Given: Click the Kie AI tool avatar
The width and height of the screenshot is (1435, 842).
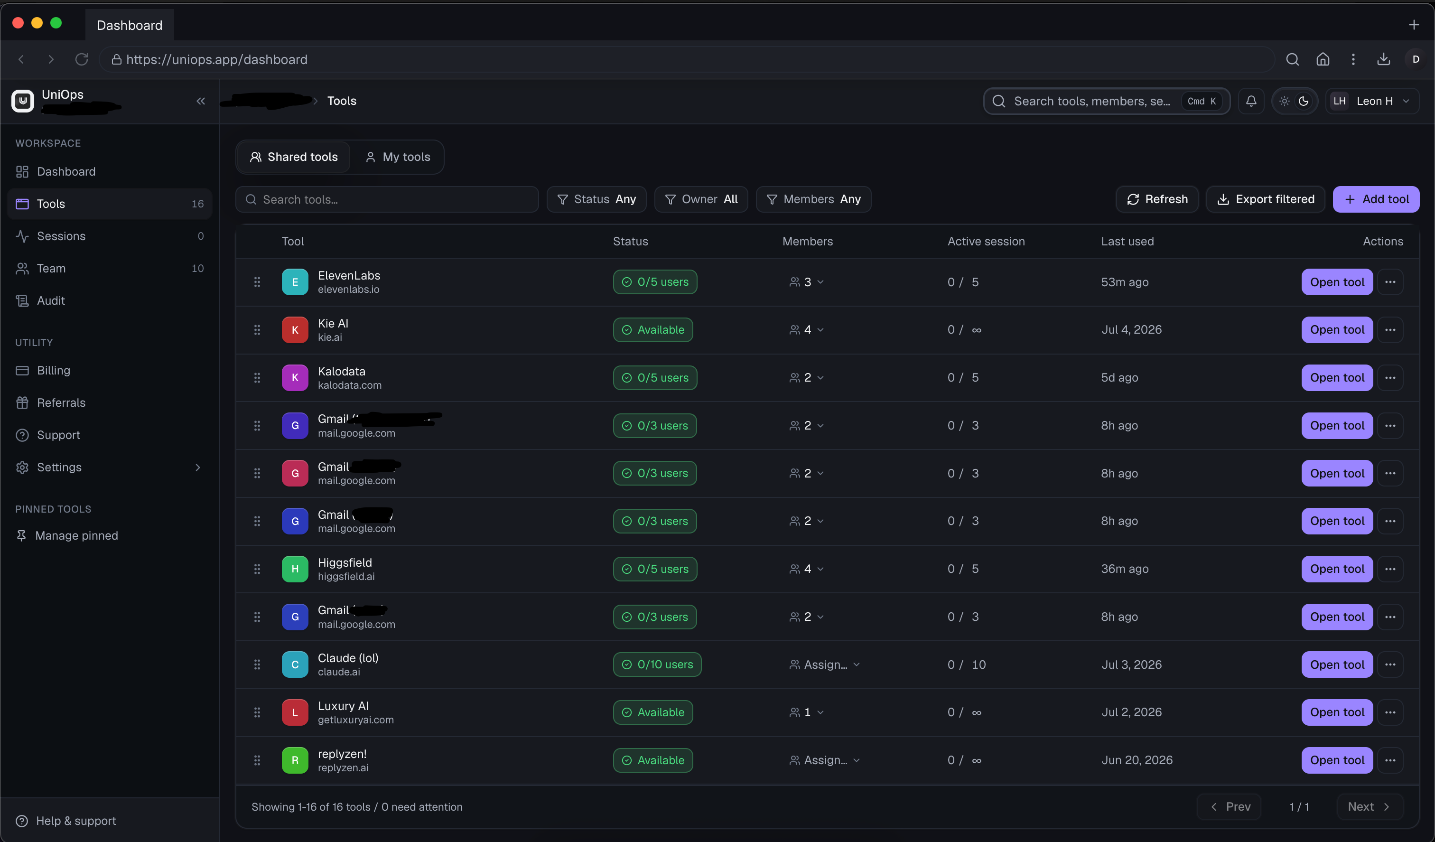Looking at the screenshot, I should click(x=295, y=330).
